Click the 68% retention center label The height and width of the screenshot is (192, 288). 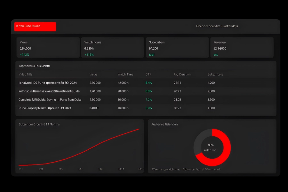211,147
